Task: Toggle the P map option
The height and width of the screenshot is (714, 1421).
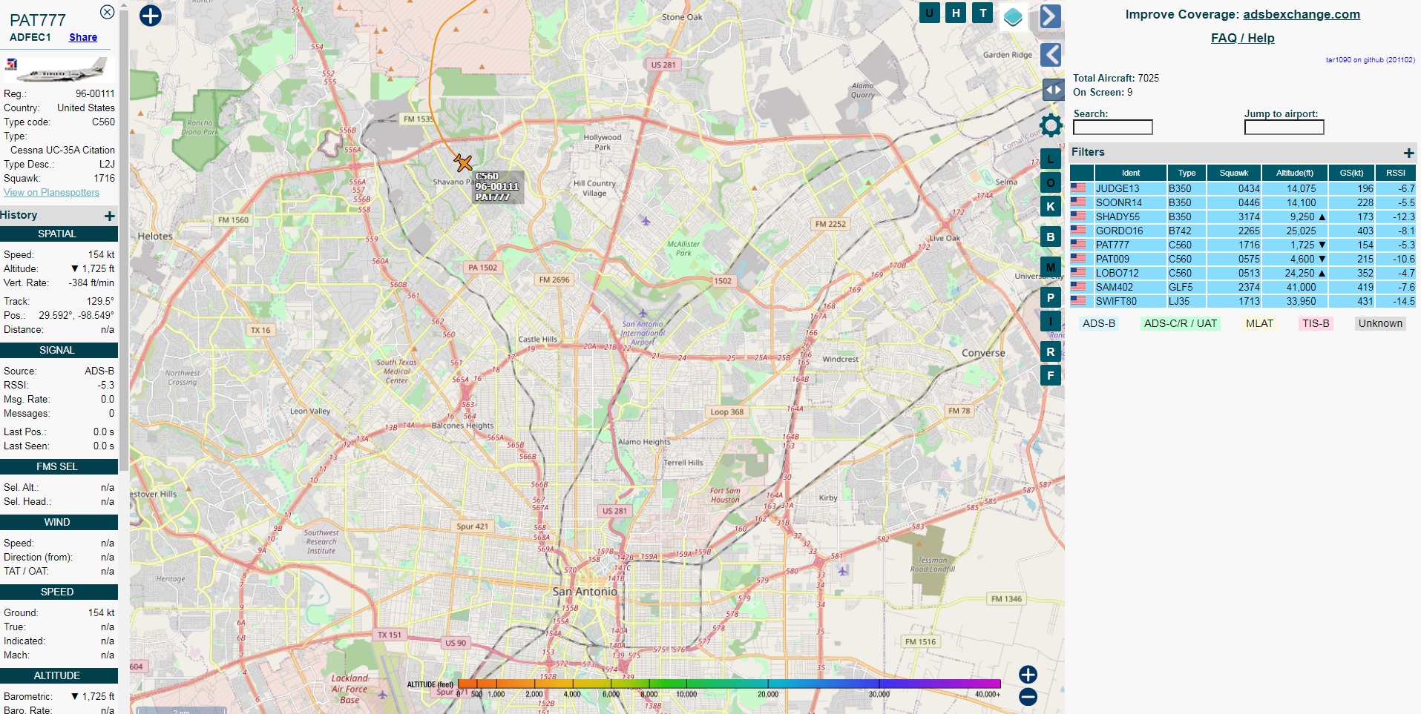Action: tap(1050, 298)
